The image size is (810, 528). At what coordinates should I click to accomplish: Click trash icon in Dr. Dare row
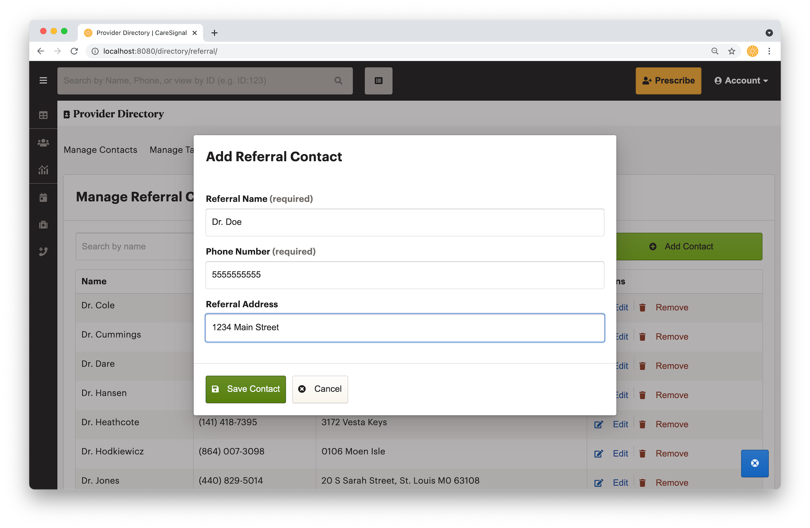642,366
